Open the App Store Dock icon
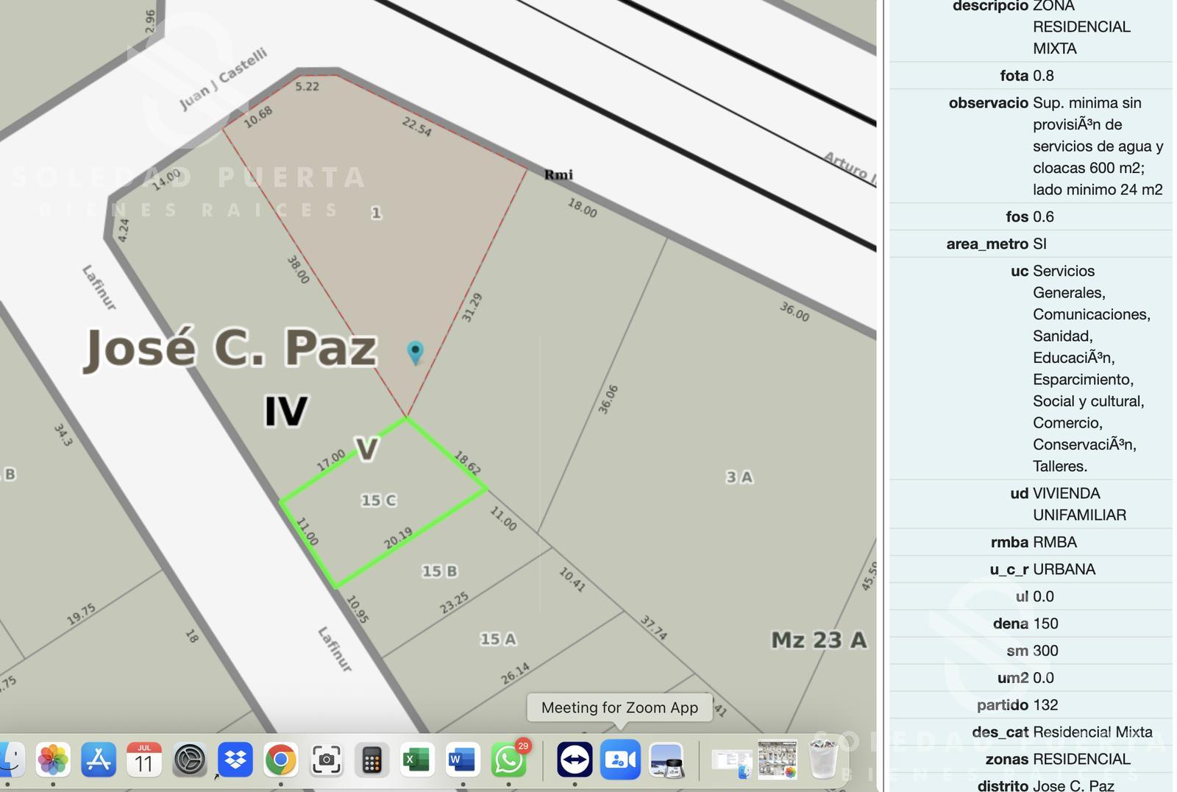Viewport: 1177px width, 792px height. click(x=99, y=760)
